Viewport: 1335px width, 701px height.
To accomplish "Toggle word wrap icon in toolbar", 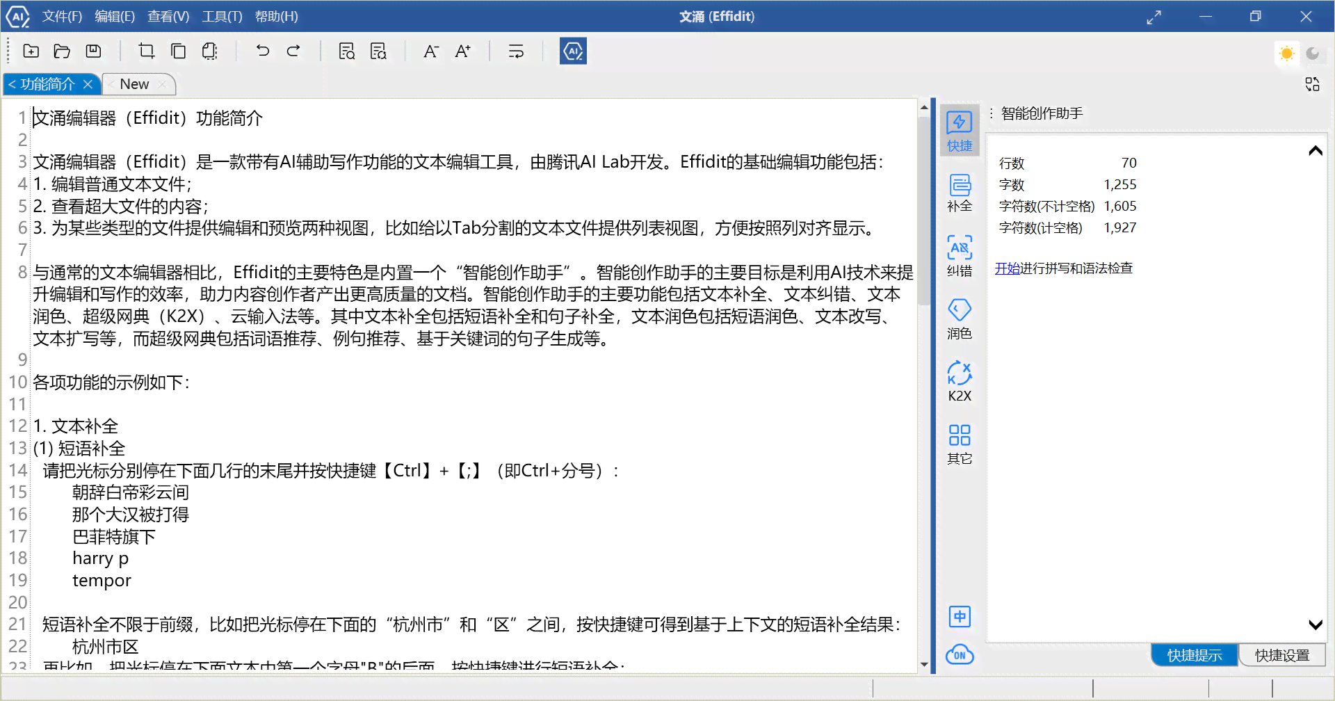I will tap(516, 51).
